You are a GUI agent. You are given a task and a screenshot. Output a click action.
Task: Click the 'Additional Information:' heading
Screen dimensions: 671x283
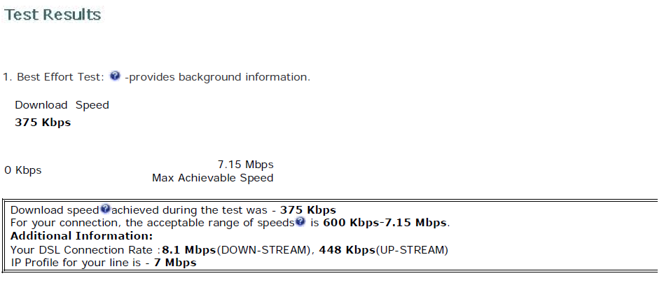(81, 236)
